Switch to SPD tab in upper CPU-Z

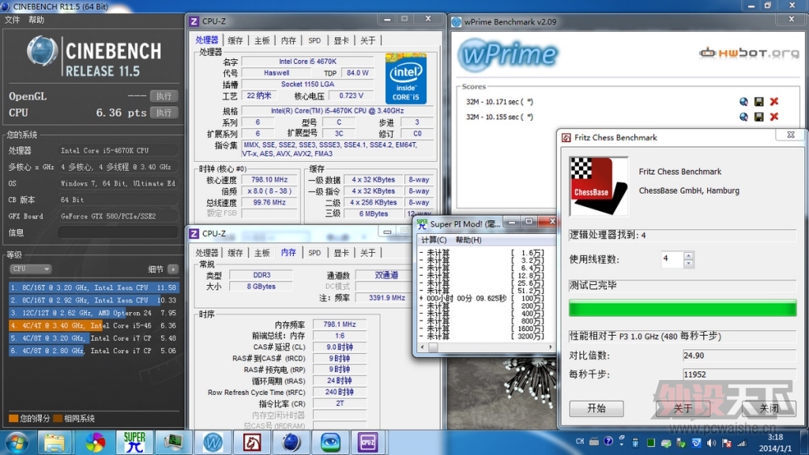314,40
